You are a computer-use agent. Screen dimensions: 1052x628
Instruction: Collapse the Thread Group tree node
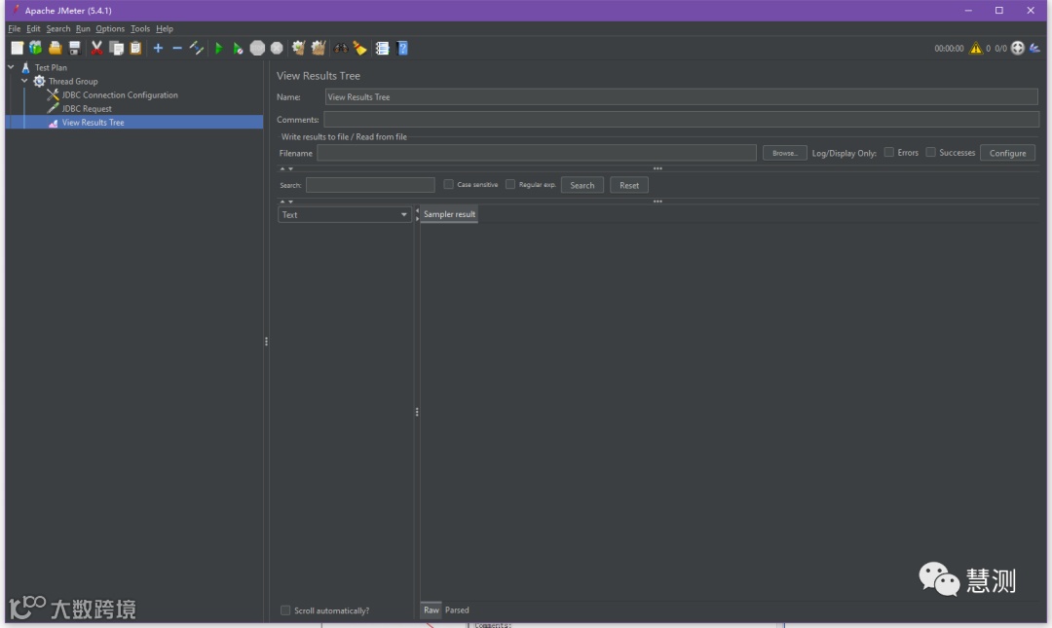coord(24,81)
